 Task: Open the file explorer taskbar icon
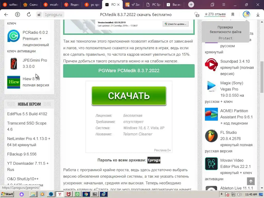(x=33, y=194)
